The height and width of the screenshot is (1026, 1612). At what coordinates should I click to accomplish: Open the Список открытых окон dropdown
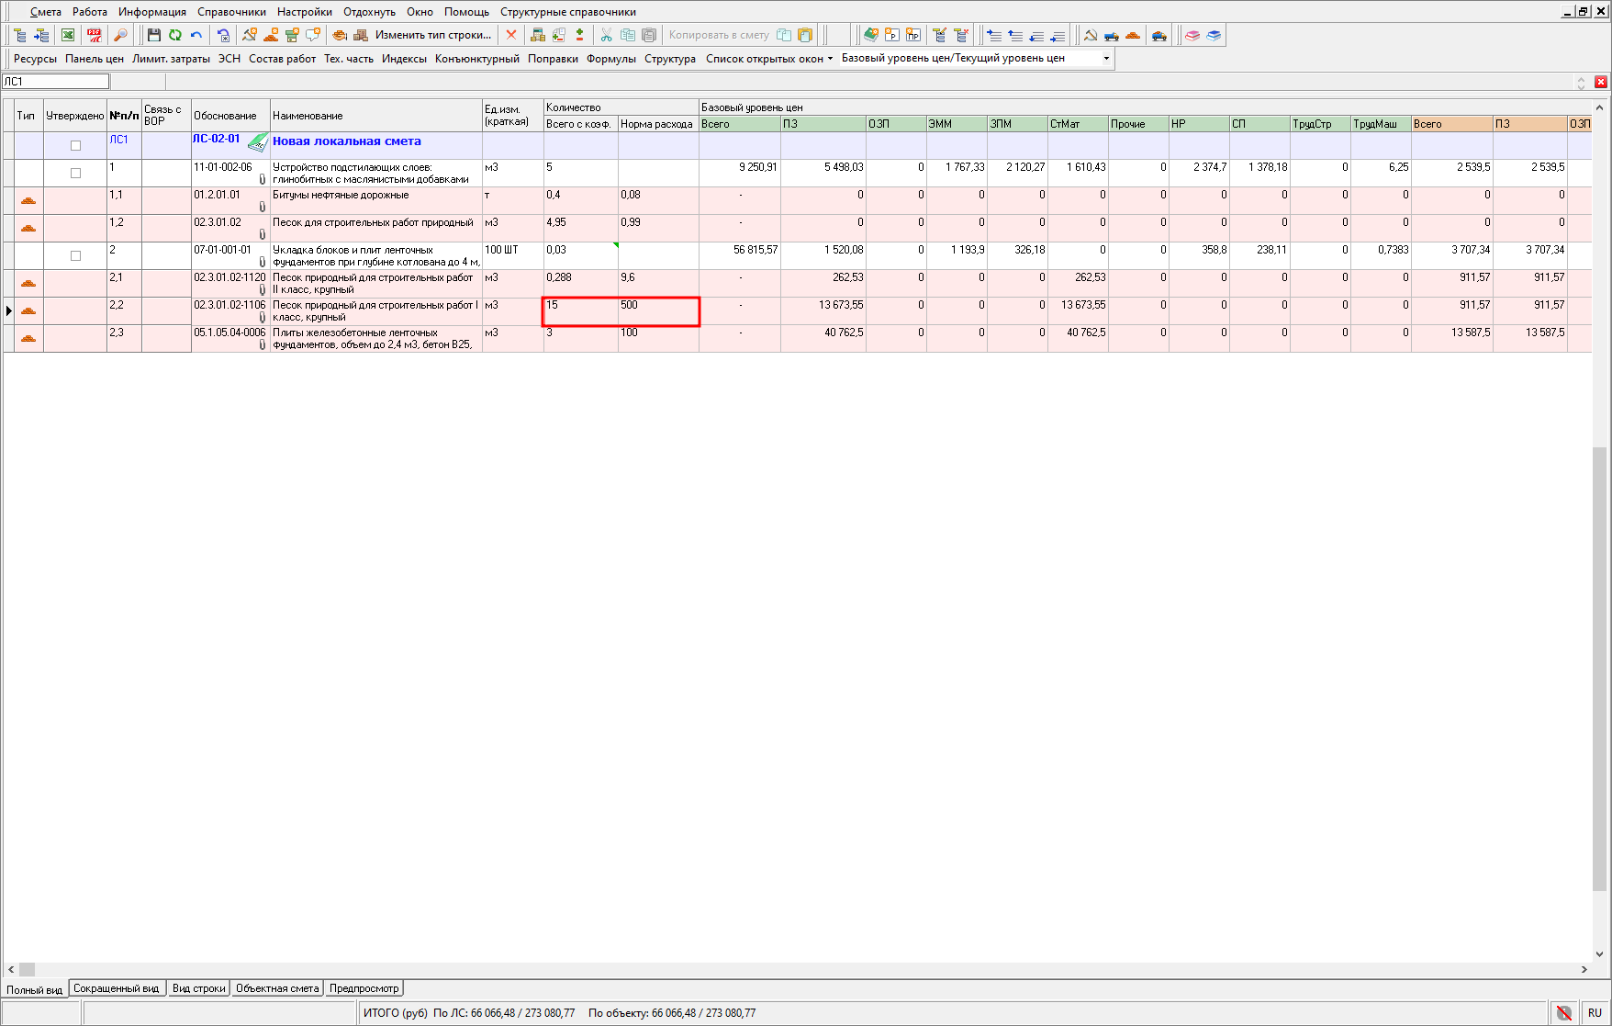pos(769,59)
